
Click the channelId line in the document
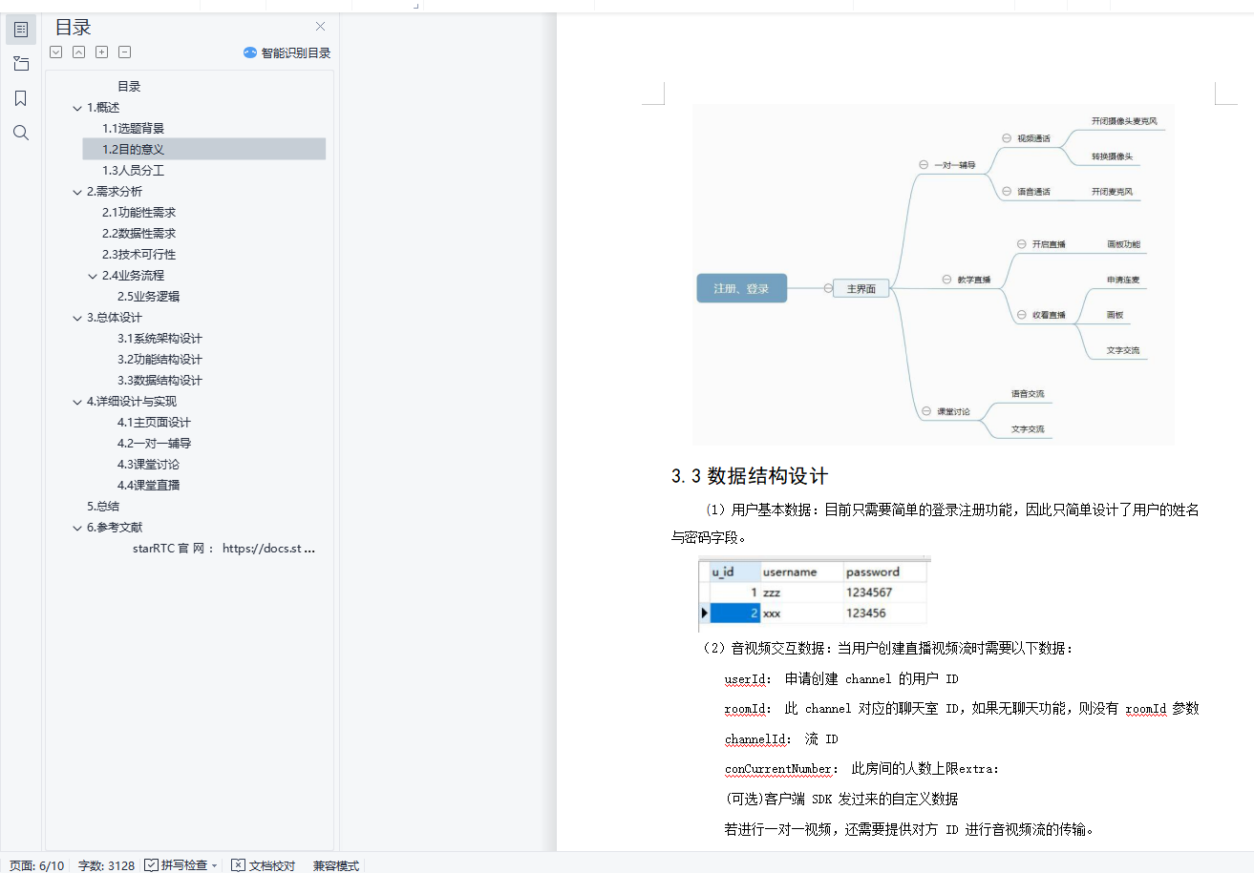[781, 738]
